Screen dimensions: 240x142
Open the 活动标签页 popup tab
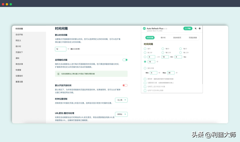177,38
